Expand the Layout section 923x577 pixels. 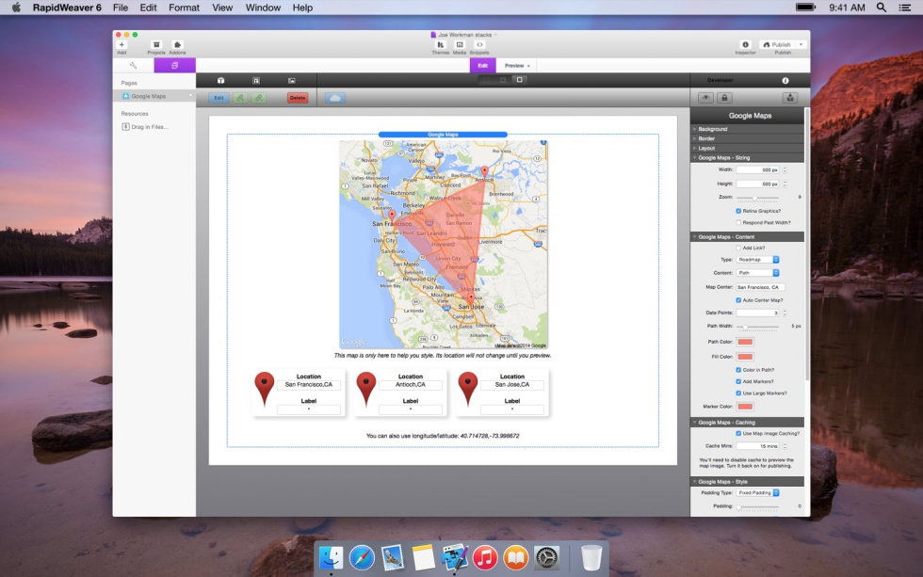click(x=747, y=148)
